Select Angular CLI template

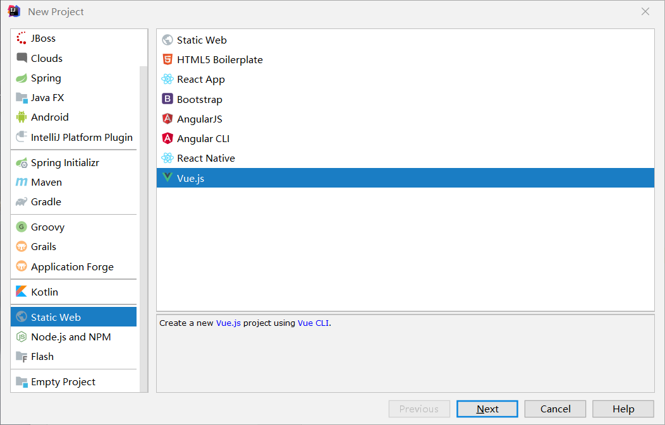405,138
